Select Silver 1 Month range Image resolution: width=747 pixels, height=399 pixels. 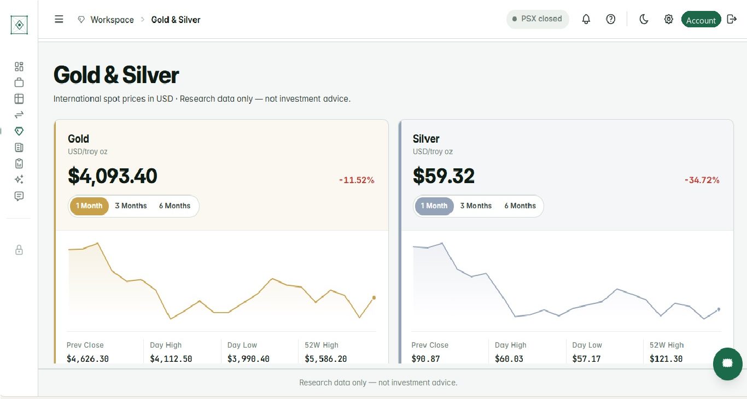(434, 206)
